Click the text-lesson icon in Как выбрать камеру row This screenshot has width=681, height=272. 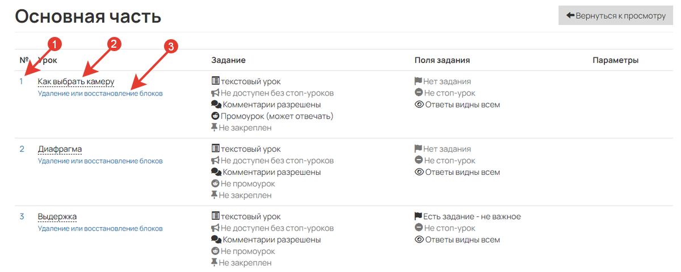click(x=216, y=82)
